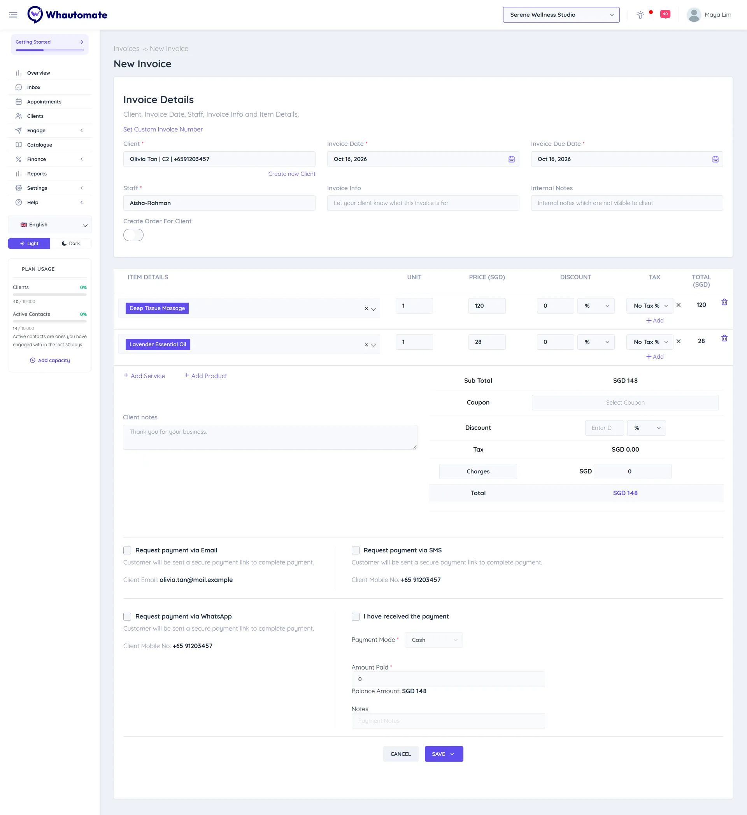Click Set Custom Invoice Number link
Viewport: 747px width, 815px height.
[163, 130]
